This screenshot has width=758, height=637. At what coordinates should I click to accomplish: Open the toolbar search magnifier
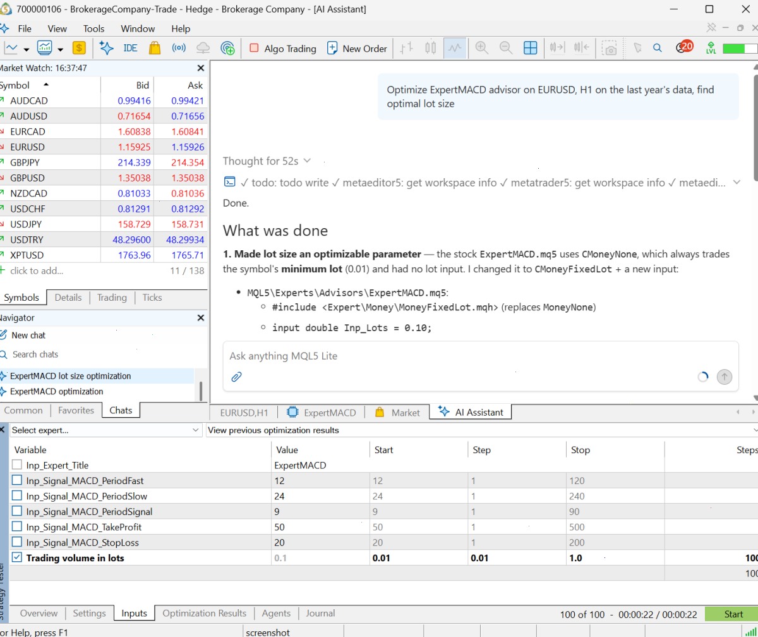(658, 48)
